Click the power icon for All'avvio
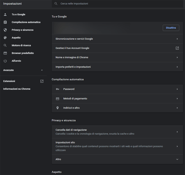The height and width of the screenshot is (175, 185). point(5,61)
